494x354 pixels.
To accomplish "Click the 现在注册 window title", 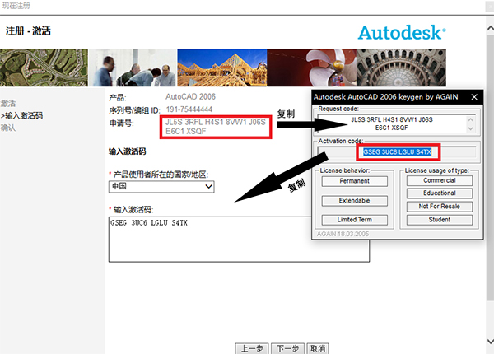I will coord(16,6).
